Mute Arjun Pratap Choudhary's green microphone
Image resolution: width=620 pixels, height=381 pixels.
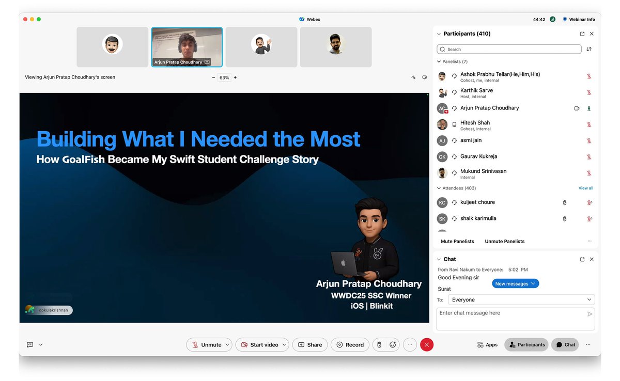point(588,108)
